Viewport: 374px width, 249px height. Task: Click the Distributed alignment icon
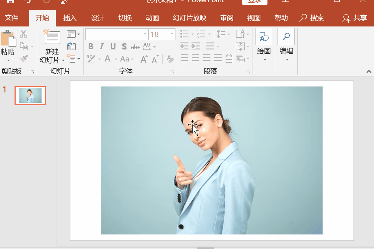coord(229,58)
